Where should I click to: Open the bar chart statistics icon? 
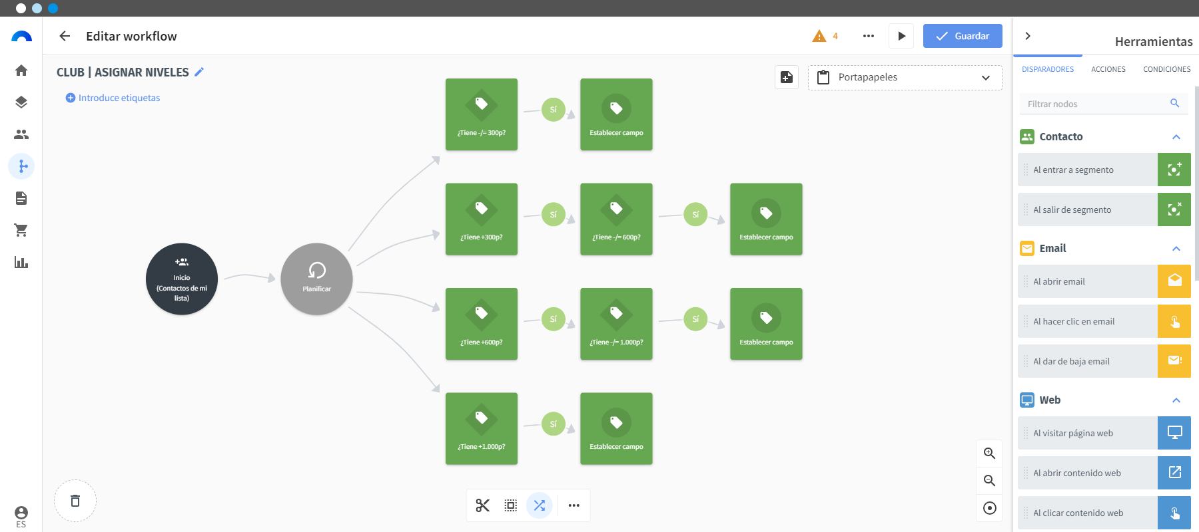[21, 262]
